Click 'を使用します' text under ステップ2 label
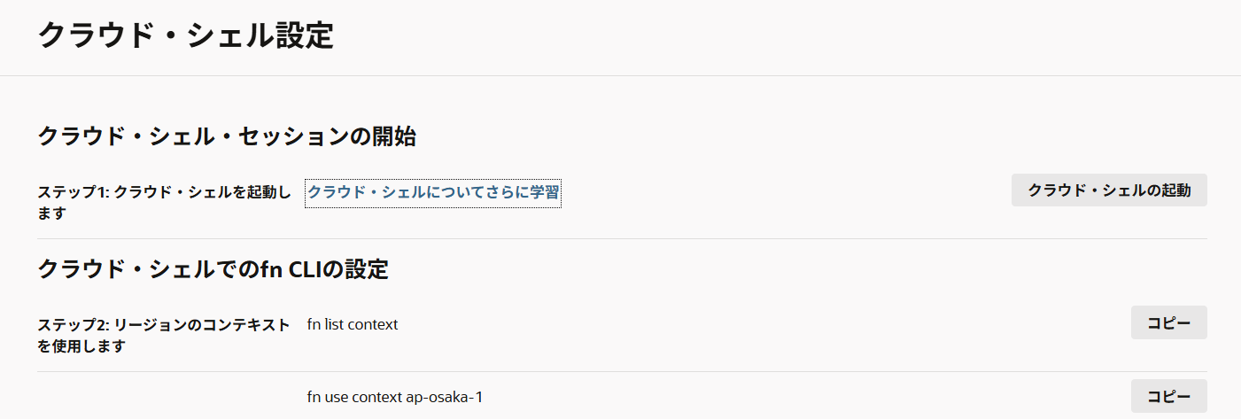Screen dimensions: 1241x419 coord(81,345)
